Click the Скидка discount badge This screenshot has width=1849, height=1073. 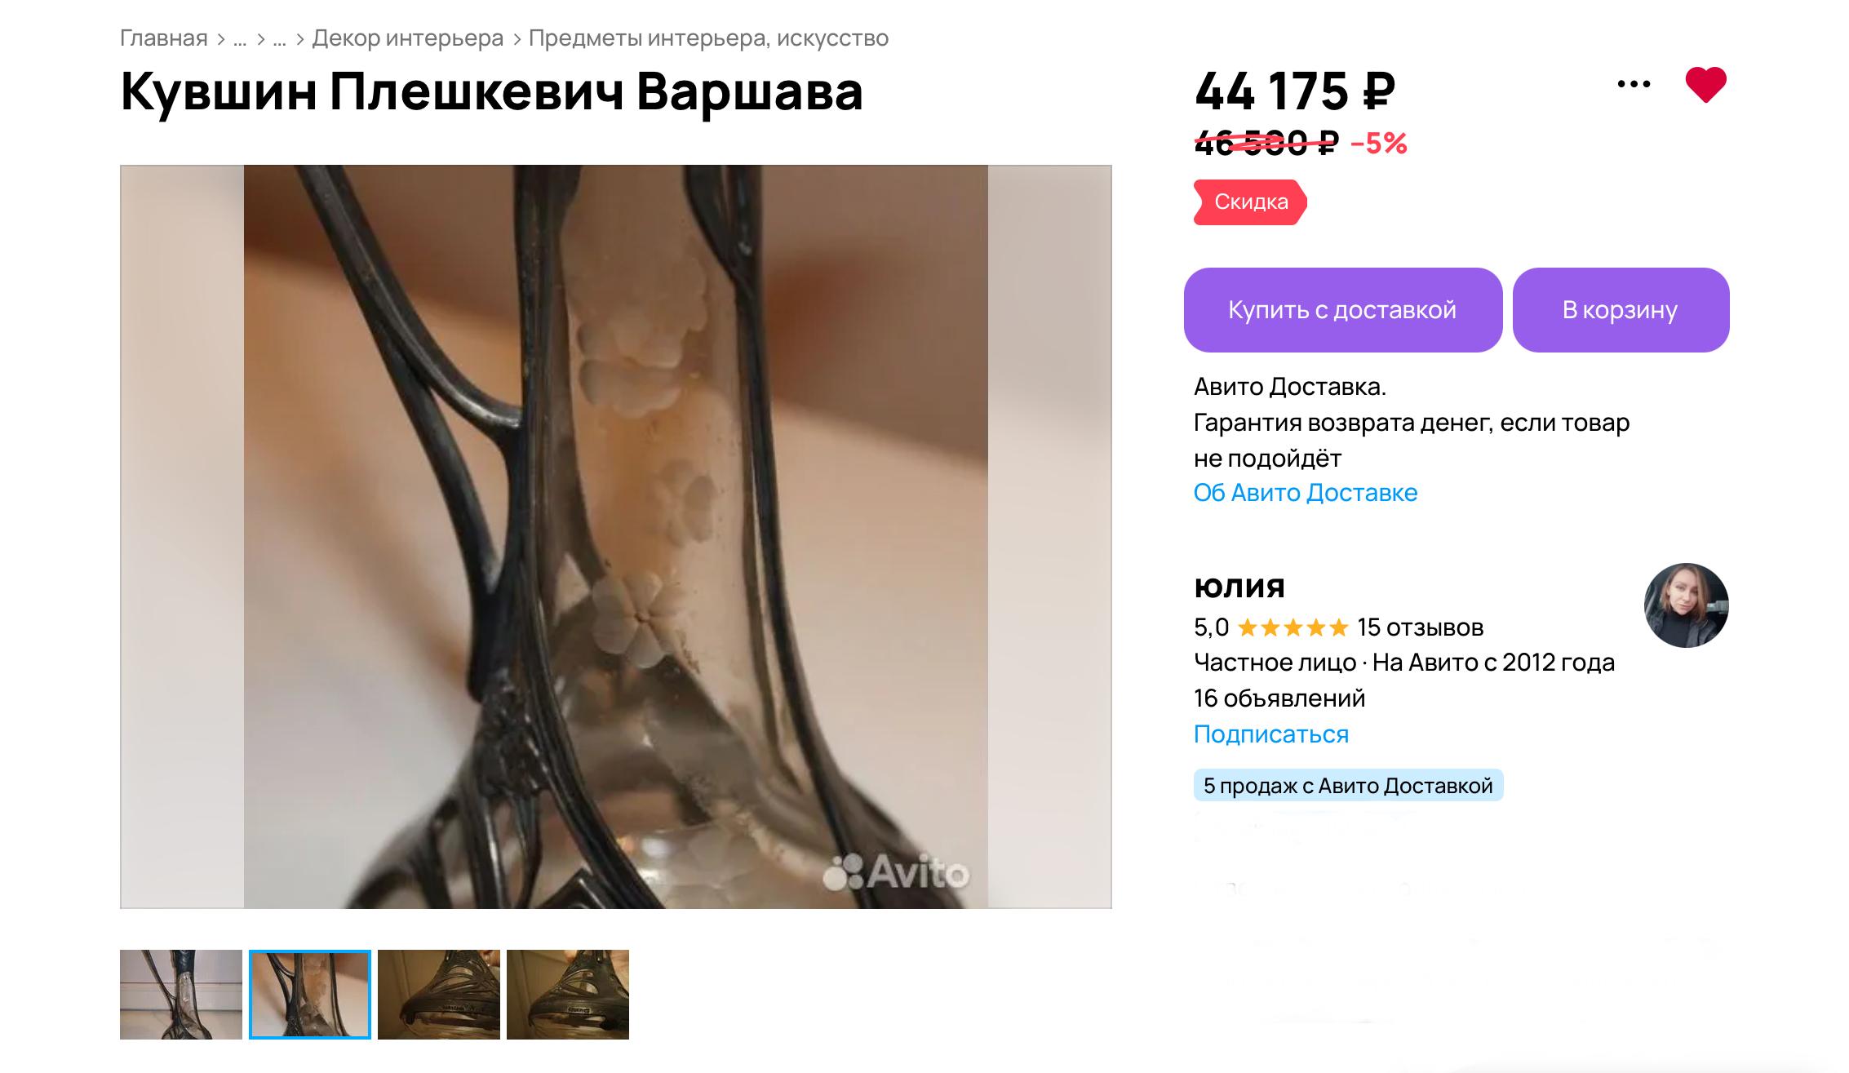1250,202
